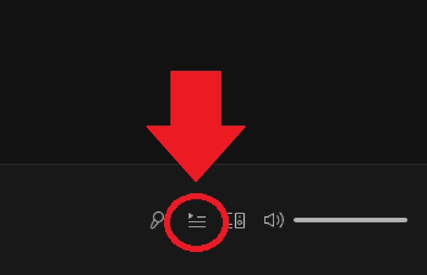Mute audio using the volume speaker icon
This screenshot has height=275, width=427.
[x=274, y=220]
